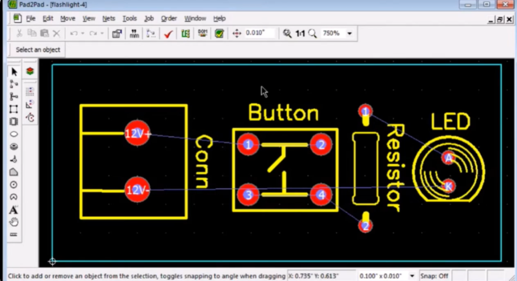Open the grid size 0.100" x 0.010" dropdown

(412, 276)
